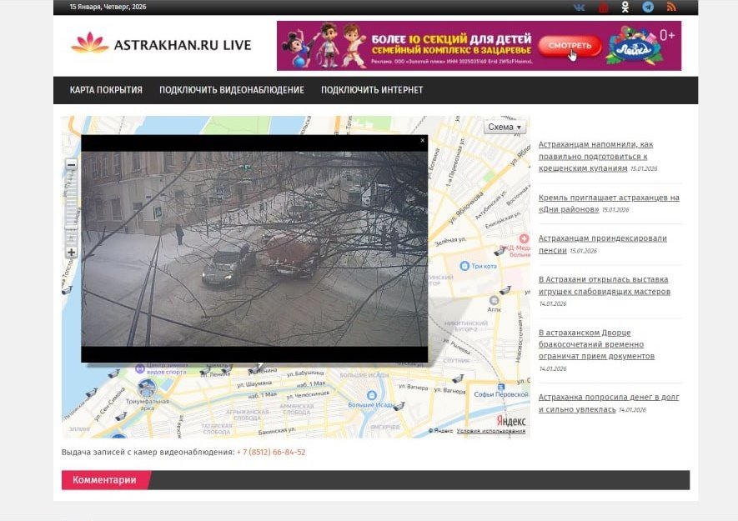738x521 pixels.
Task: Open the Telegram channel icon
Action: [x=648, y=8]
